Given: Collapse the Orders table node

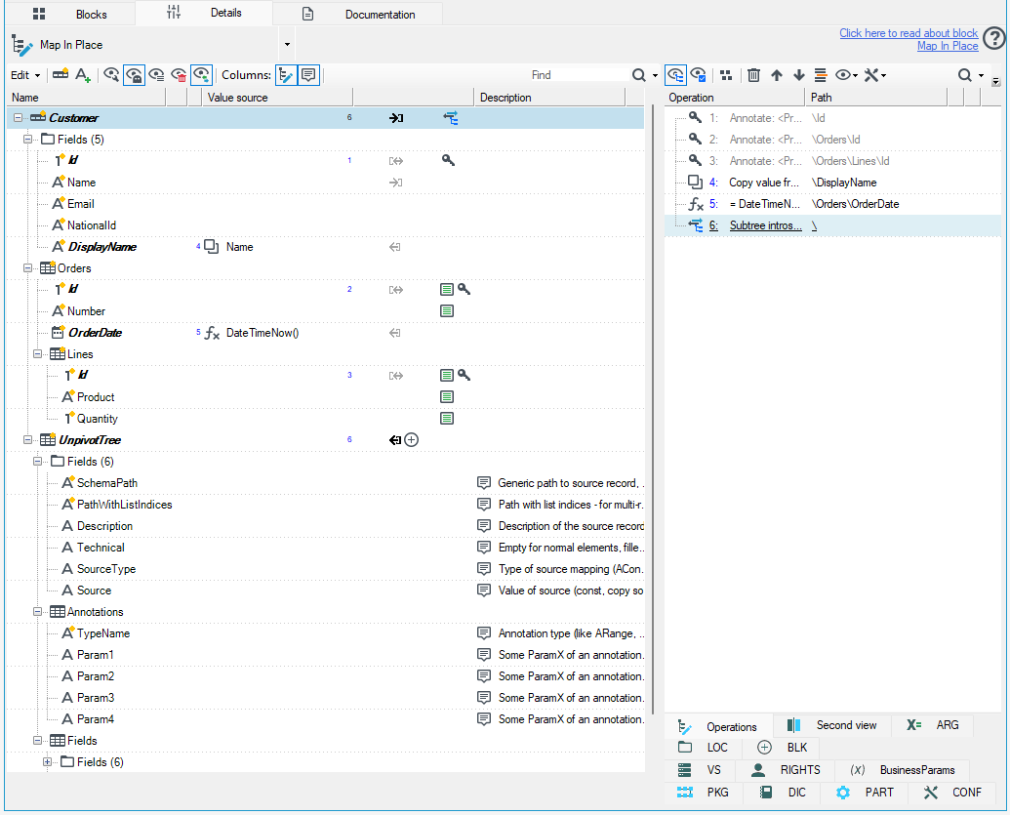Looking at the screenshot, I should (27, 268).
